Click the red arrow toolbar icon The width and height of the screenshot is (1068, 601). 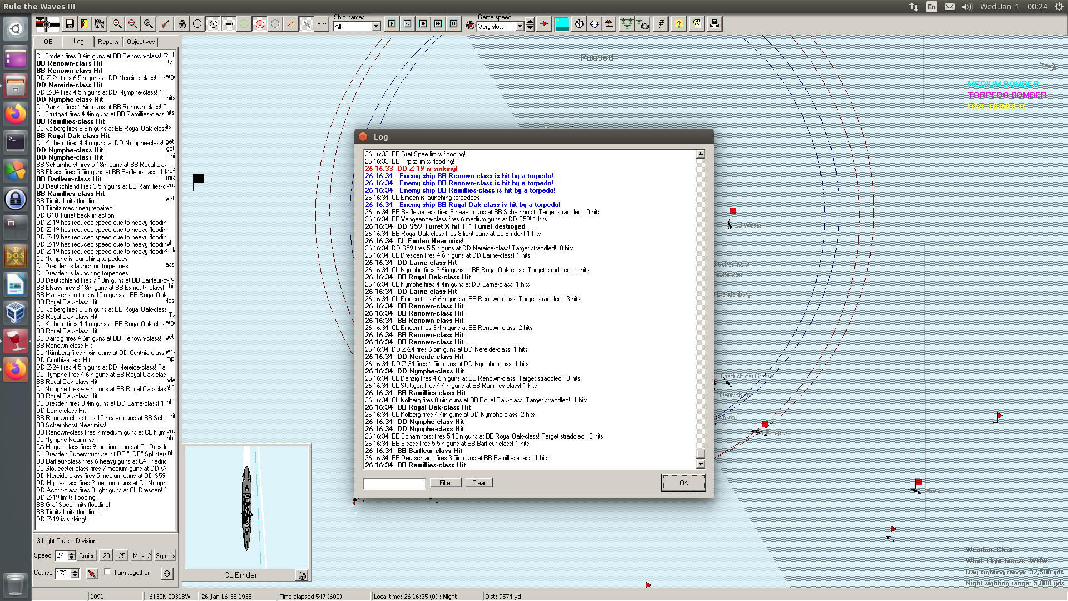pyautogui.click(x=544, y=24)
